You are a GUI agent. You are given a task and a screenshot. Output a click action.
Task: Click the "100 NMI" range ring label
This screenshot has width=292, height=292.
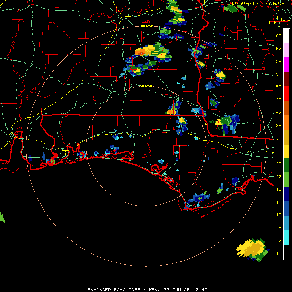(146, 26)
